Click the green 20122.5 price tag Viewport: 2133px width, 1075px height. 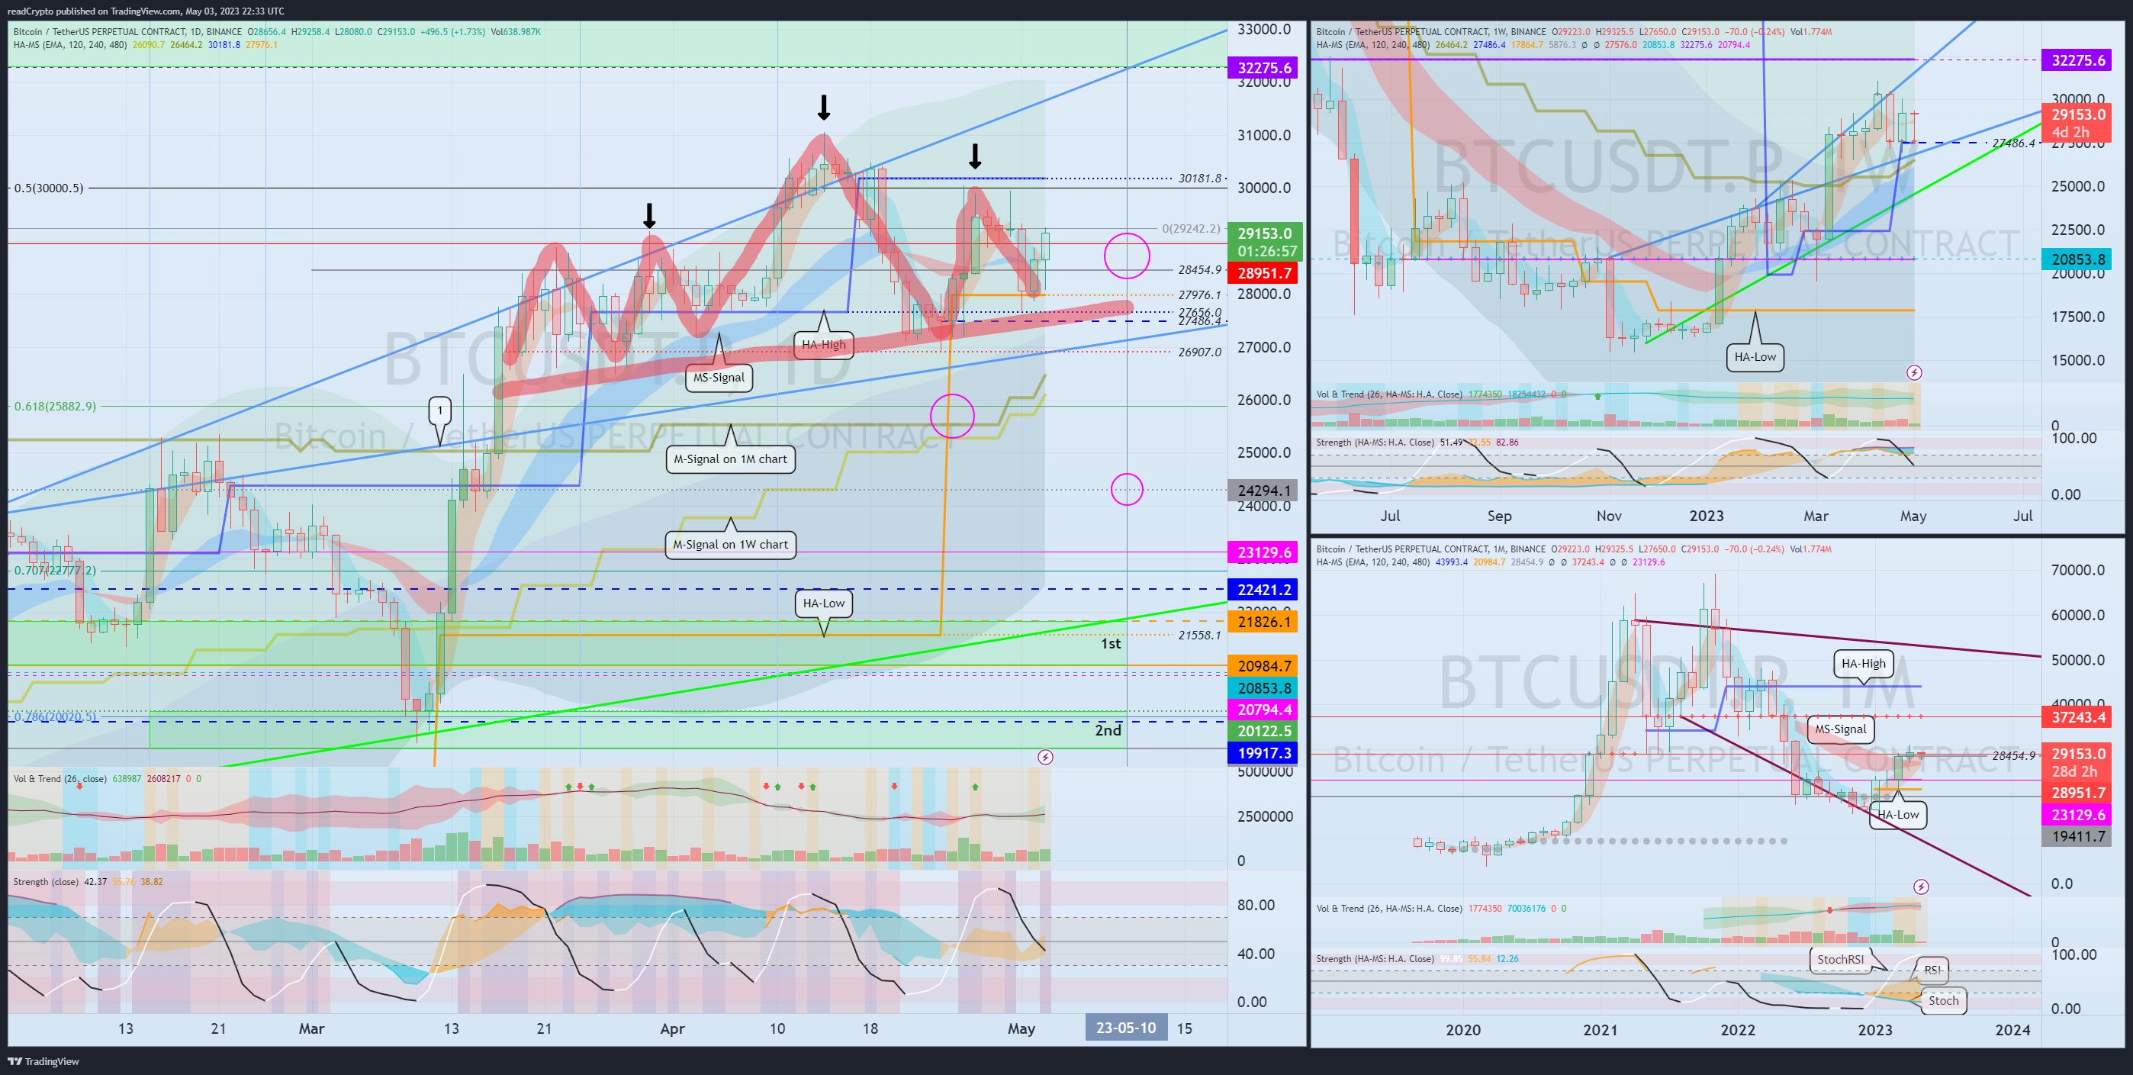[1263, 732]
